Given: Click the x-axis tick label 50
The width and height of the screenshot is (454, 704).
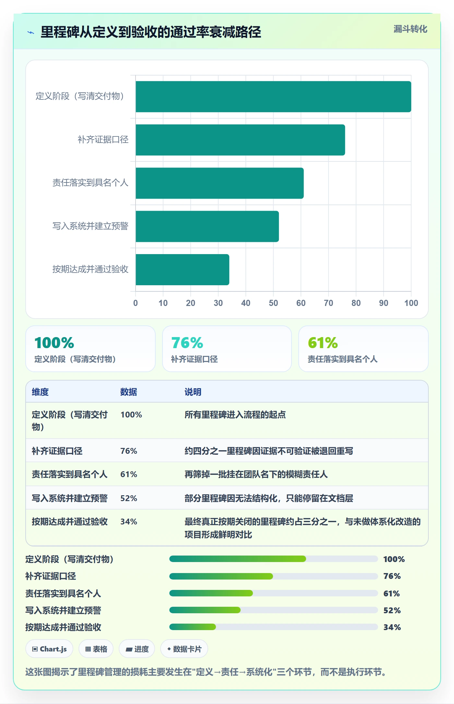Looking at the screenshot, I should click(x=273, y=303).
